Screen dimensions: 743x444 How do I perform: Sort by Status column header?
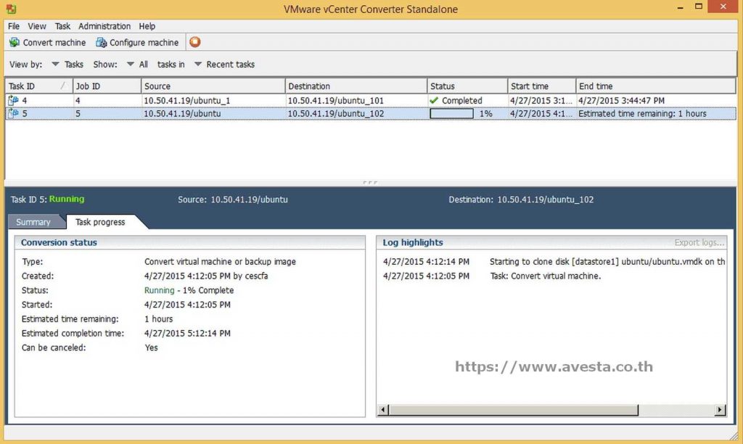pyautogui.click(x=467, y=86)
